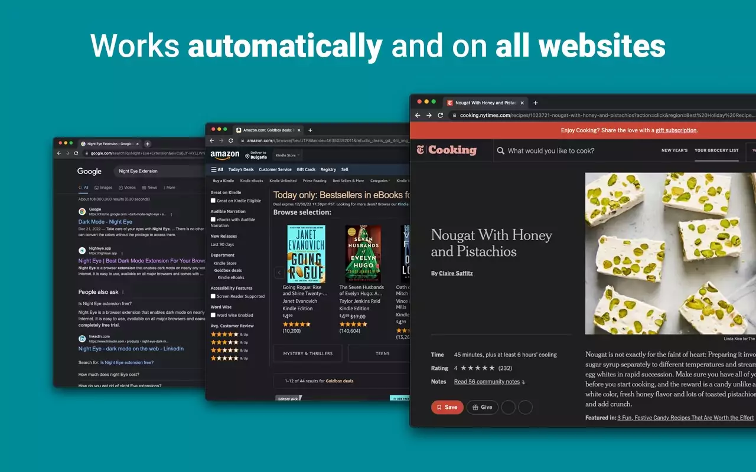The height and width of the screenshot is (472, 756).
Task: Open NEW YEAR'S on NYT Cooking
Action: [x=674, y=150]
